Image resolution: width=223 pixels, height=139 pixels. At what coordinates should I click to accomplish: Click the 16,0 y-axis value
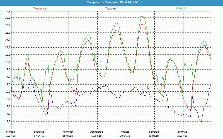8,69
